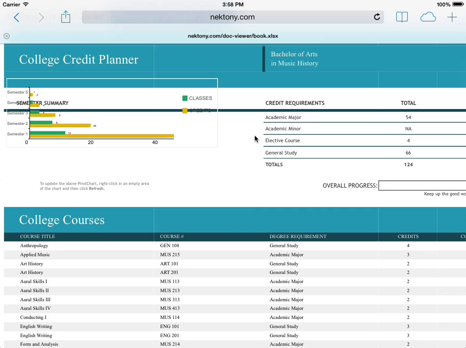Open Safari Bookmarks
Viewport: 466px width, 348px height.
[402, 17]
